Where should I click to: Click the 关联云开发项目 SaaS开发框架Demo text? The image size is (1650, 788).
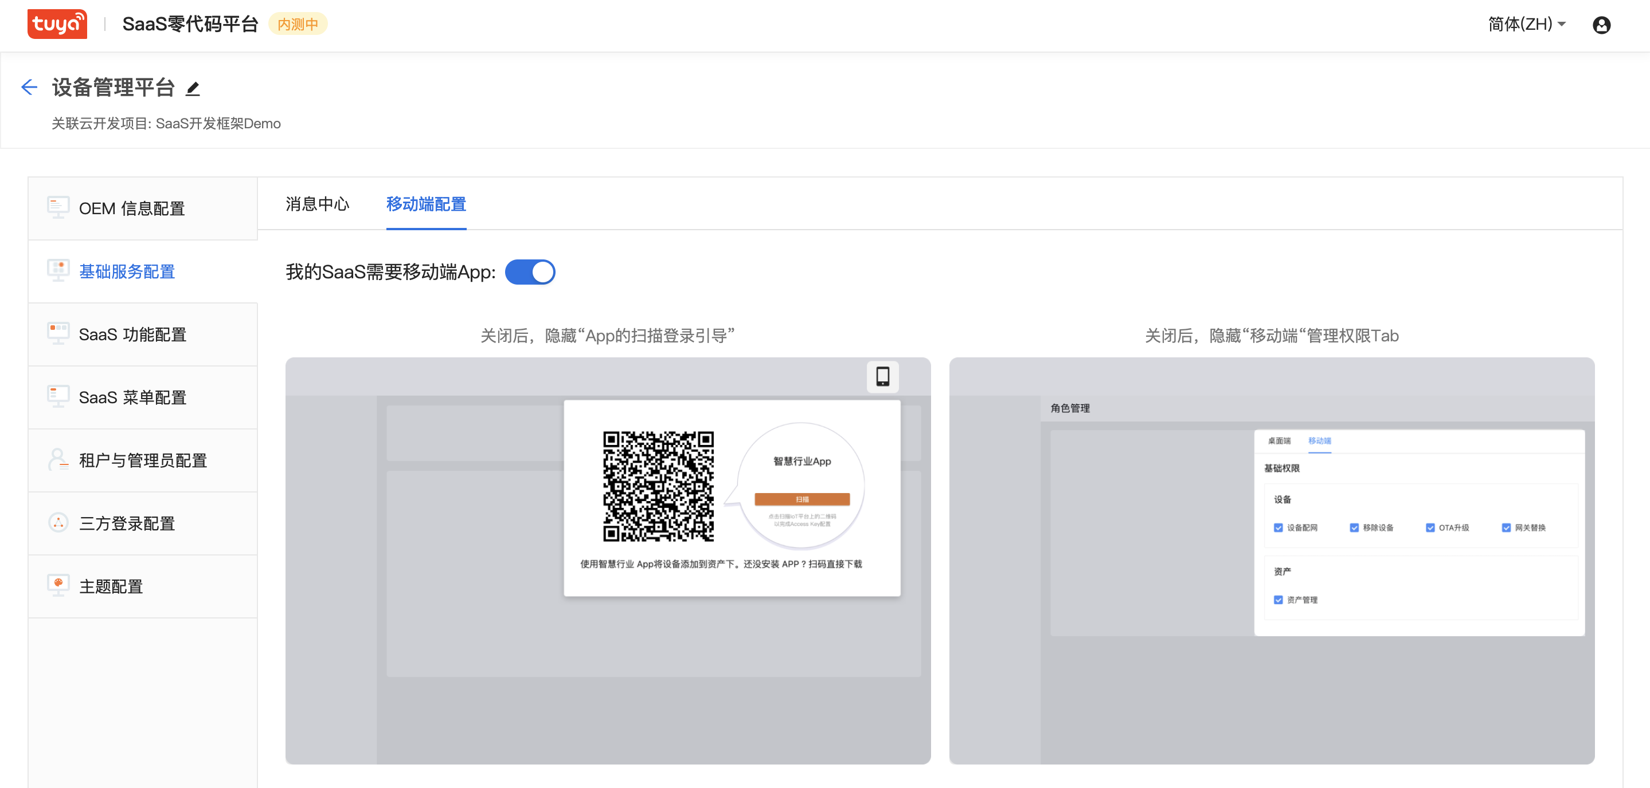pos(166,124)
